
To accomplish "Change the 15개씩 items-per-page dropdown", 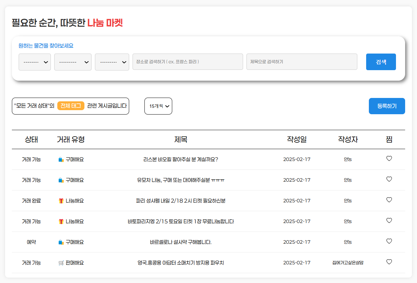I will point(158,106).
